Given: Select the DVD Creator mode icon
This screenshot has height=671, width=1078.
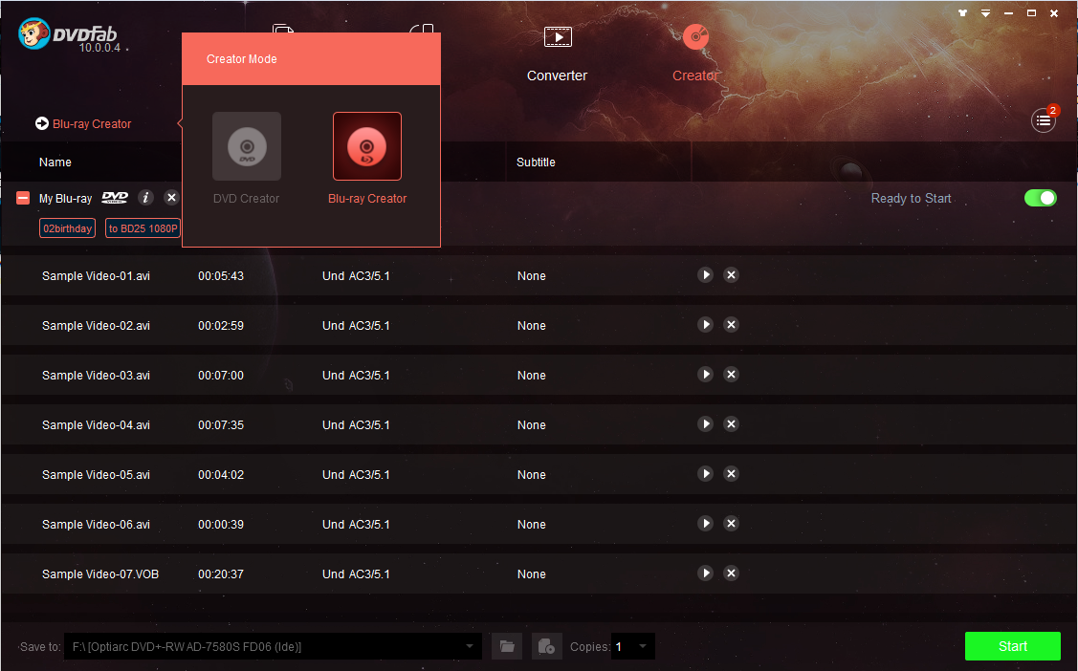Looking at the screenshot, I should point(246,146).
